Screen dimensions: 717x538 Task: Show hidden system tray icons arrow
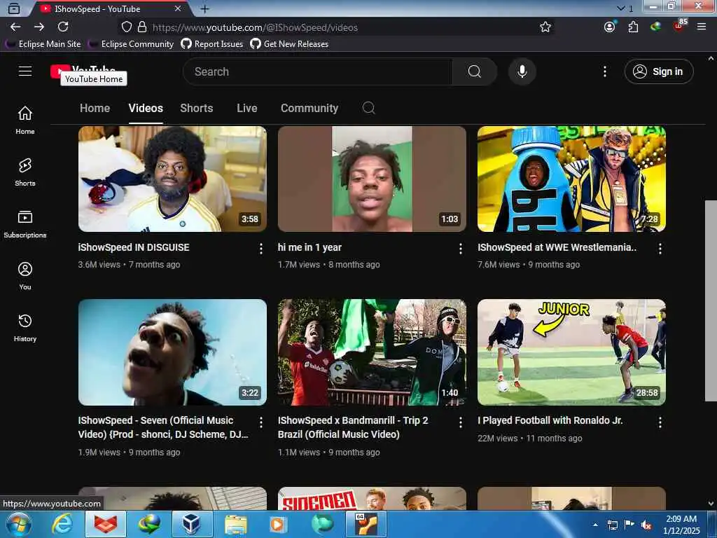[x=595, y=524]
